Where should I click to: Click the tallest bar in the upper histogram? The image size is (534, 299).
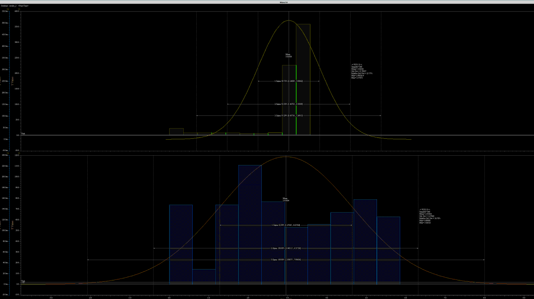303,79
